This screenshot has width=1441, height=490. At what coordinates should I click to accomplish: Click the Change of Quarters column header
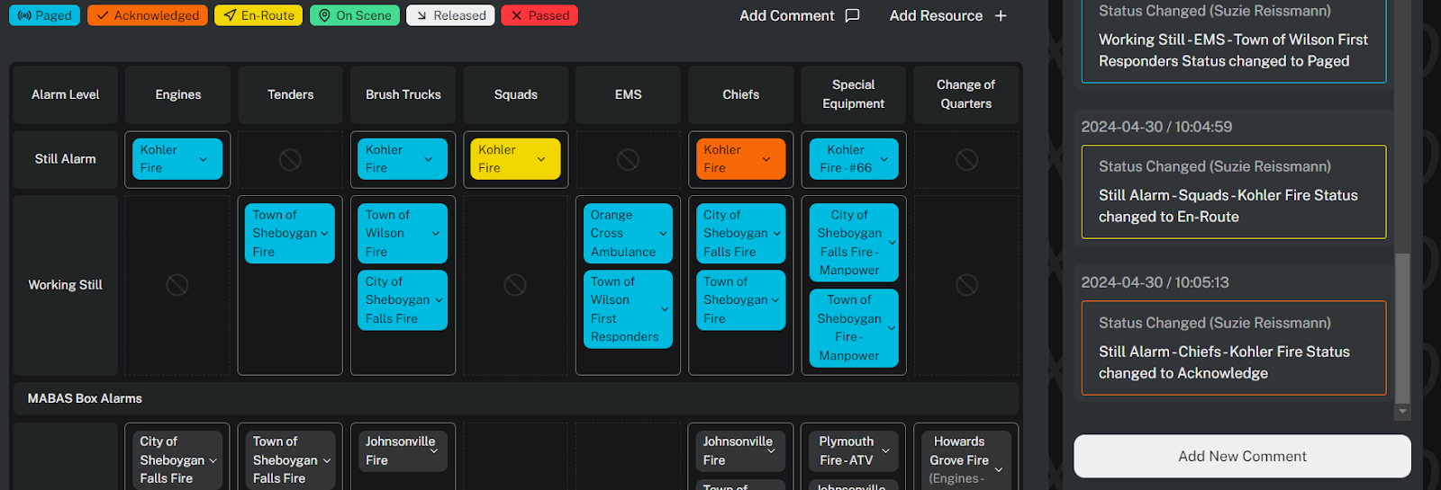966,94
